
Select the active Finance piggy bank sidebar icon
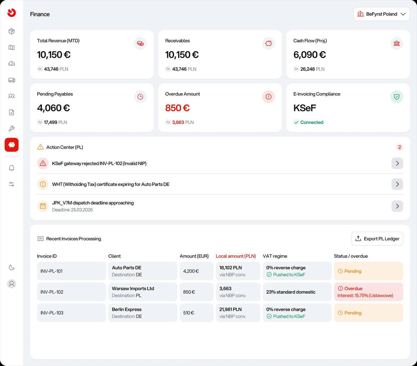point(12,145)
